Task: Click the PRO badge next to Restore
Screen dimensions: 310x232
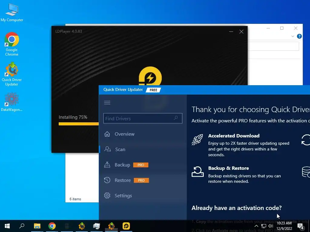Action: click(x=141, y=180)
